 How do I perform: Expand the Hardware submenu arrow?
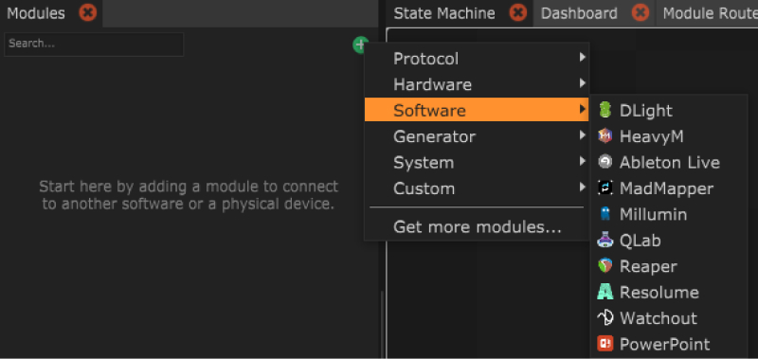pyautogui.click(x=583, y=83)
